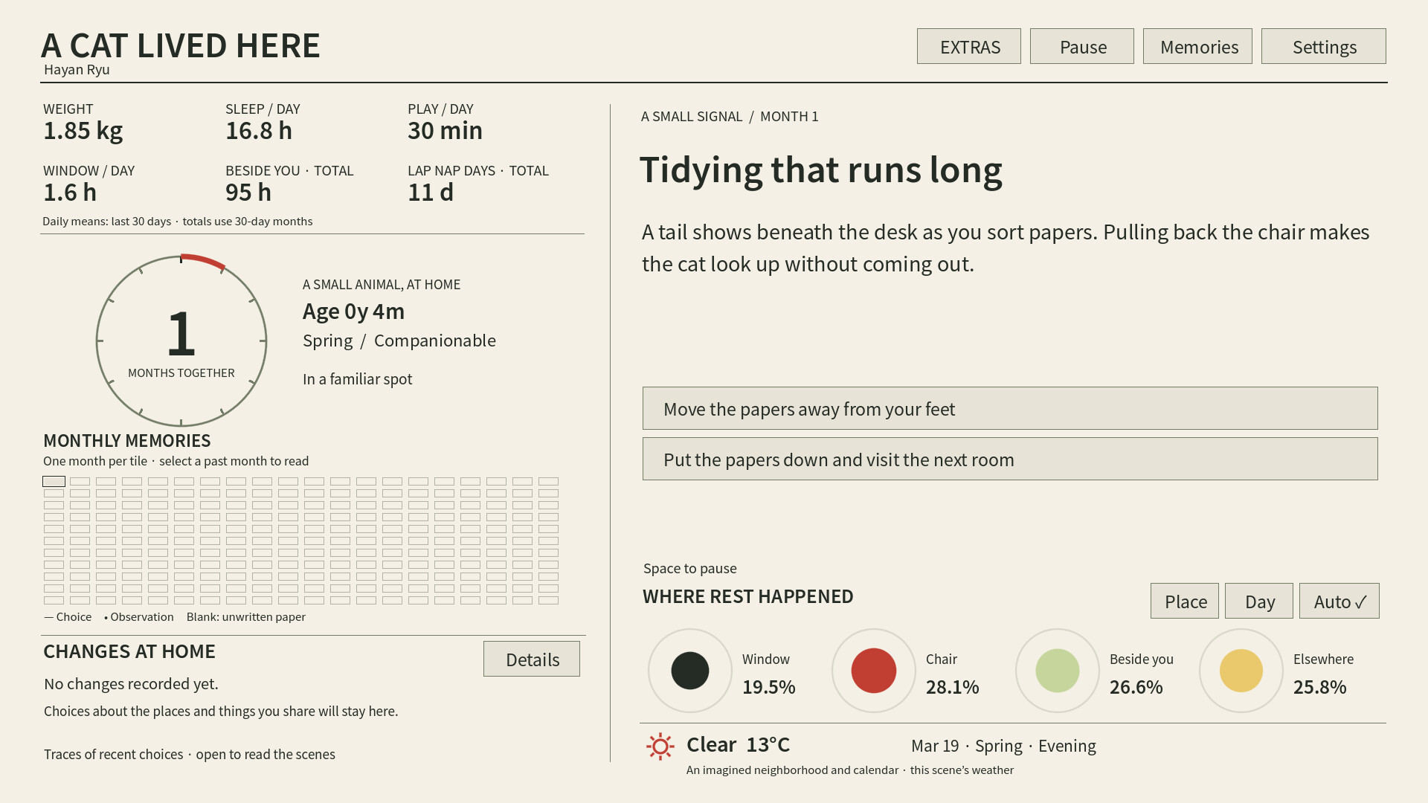
Task: Click the text 'Traces of recent choices'
Action: pyautogui.click(x=113, y=754)
